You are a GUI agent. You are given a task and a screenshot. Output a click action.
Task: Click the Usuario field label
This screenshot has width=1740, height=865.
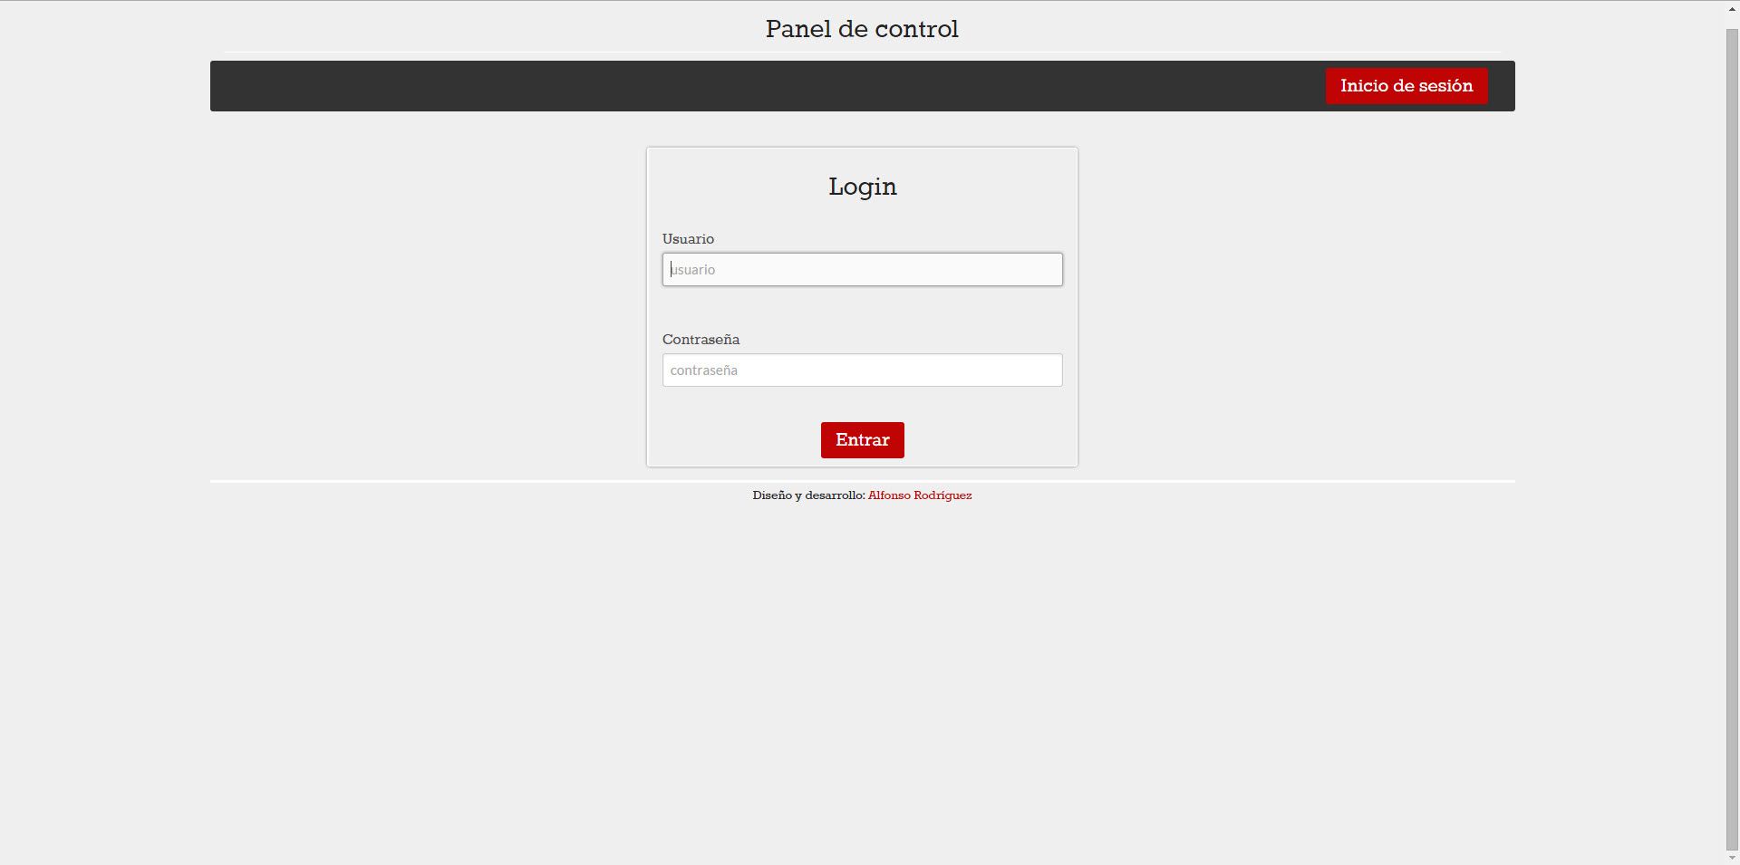click(688, 239)
